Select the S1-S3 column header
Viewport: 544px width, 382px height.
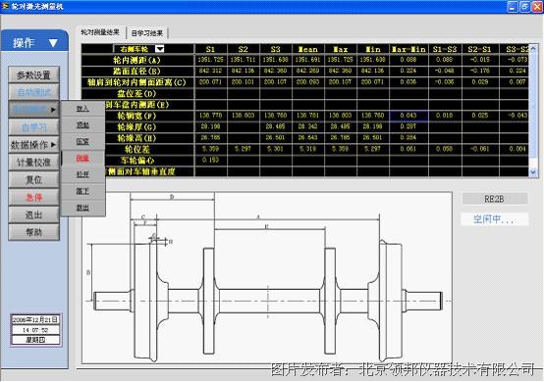tap(445, 49)
